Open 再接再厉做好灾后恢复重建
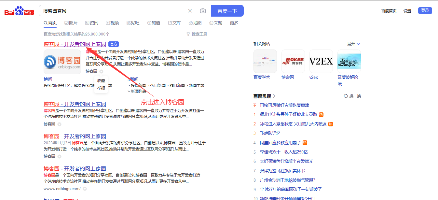The width and height of the screenshot is (438, 200). coord(284,105)
